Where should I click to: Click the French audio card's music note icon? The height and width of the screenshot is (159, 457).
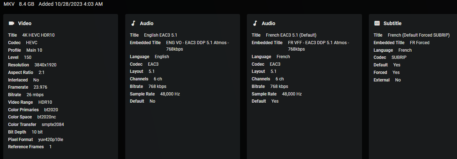[255, 23]
